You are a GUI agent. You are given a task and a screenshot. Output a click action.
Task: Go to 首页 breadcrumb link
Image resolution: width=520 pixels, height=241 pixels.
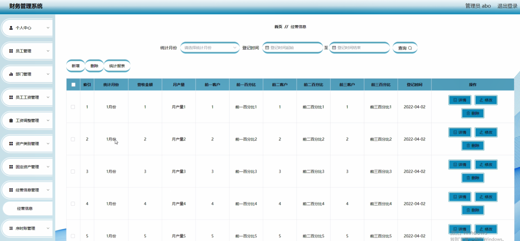coord(278,27)
